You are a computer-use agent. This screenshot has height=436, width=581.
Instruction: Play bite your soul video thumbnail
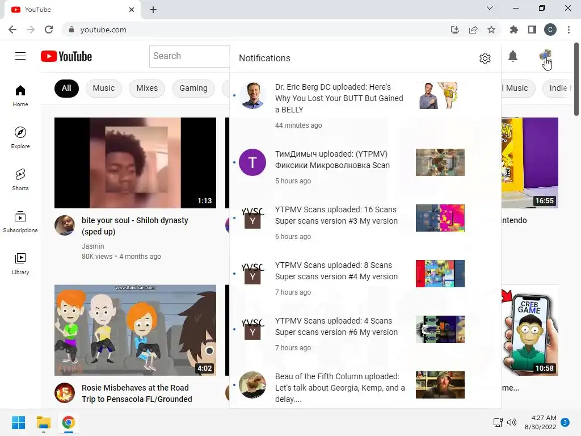point(135,163)
